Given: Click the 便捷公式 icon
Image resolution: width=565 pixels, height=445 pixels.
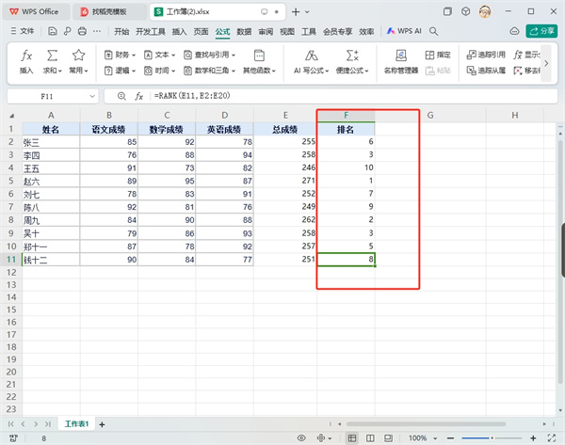Looking at the screenshot, I should pyautogui.click(x=352, y=60).
